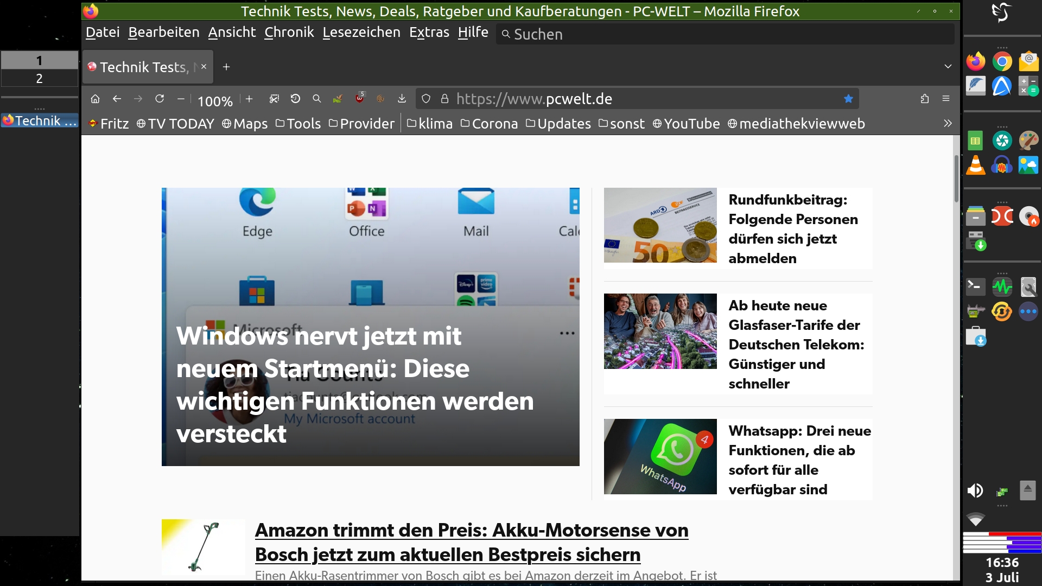1042x586 pixels.
Task: Click the Rundfunkbeitrag euro coins thumbnail
Action: [x=660, y=225]
